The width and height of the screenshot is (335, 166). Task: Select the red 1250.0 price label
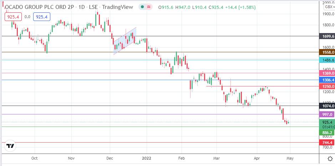(x=327, y=86)
